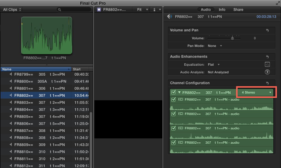Viewport: 281px width, 168px height.
Task: Open the viewer display options dropdown
Action: 157,10
